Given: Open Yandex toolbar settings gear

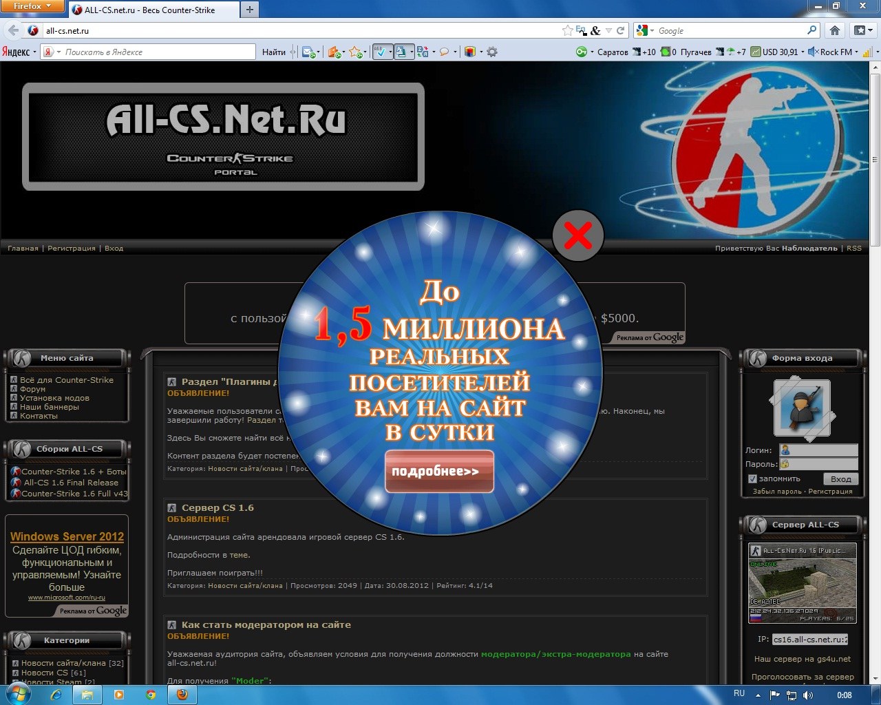Looking at the screenshot, I should [492, 52].
